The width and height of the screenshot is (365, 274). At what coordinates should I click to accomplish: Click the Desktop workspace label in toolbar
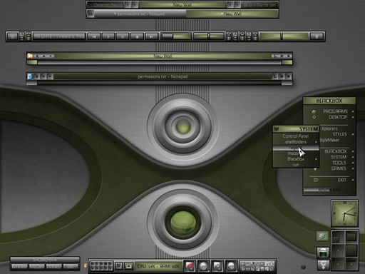106,4
